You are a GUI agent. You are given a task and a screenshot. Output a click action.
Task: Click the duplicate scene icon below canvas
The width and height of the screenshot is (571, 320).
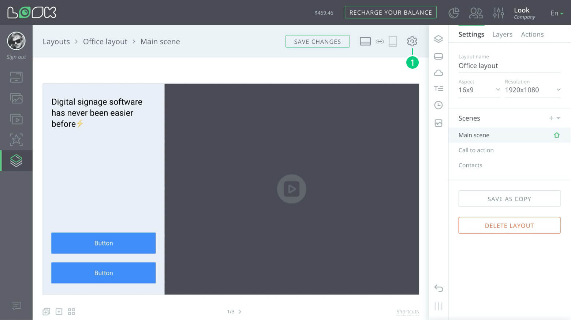click(46, 312)
